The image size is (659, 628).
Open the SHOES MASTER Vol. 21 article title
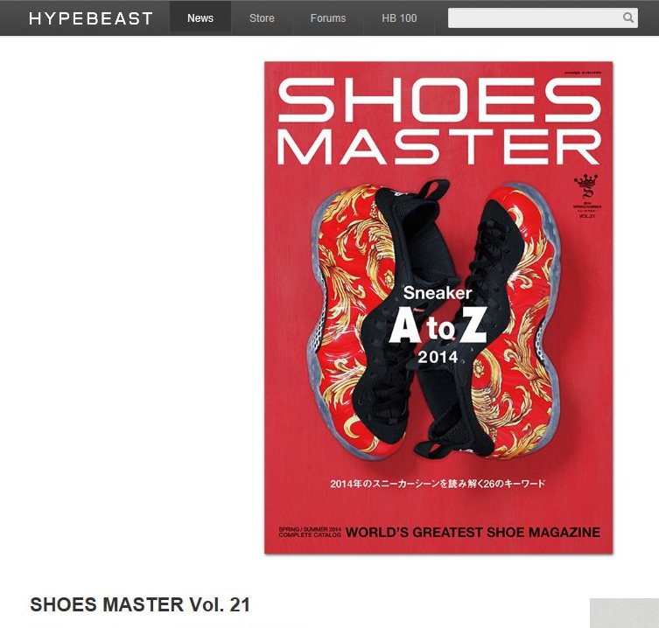point(140,605)
